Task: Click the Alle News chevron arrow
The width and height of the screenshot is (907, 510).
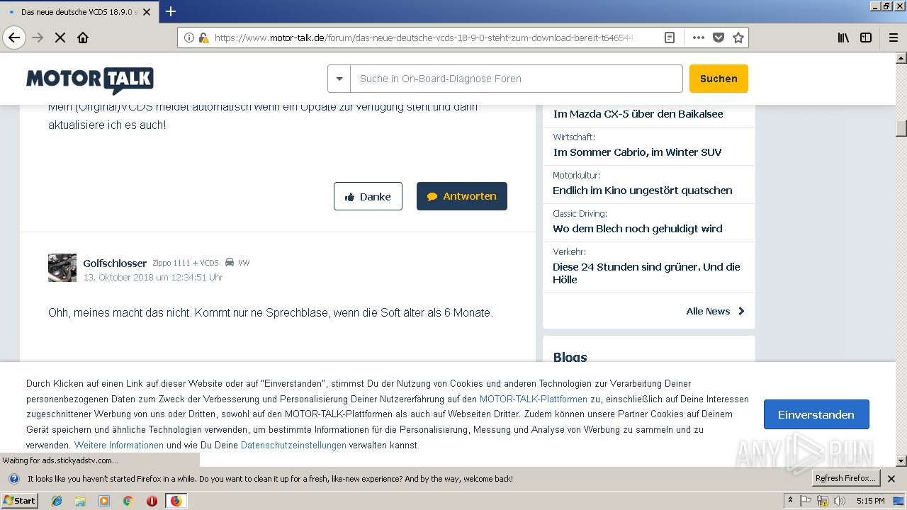Action: pyautogui.click(x=741, y=311)
